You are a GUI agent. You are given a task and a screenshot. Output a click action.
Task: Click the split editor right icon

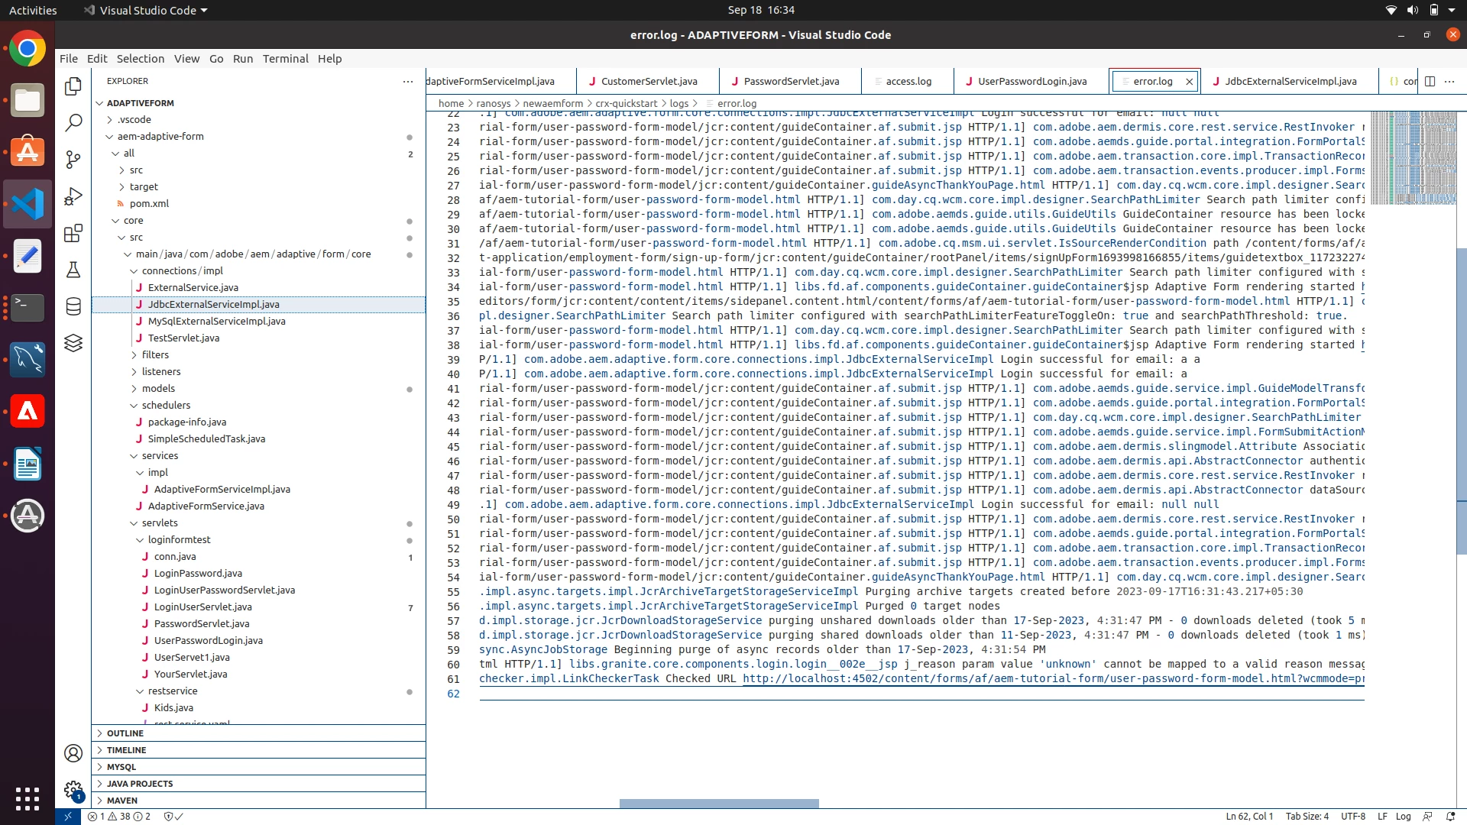pyautogui.click(x=1430, y=81)
